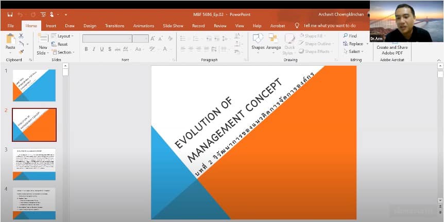Click Find in the Editing group
444x222 pixels.
click(349, 36)
